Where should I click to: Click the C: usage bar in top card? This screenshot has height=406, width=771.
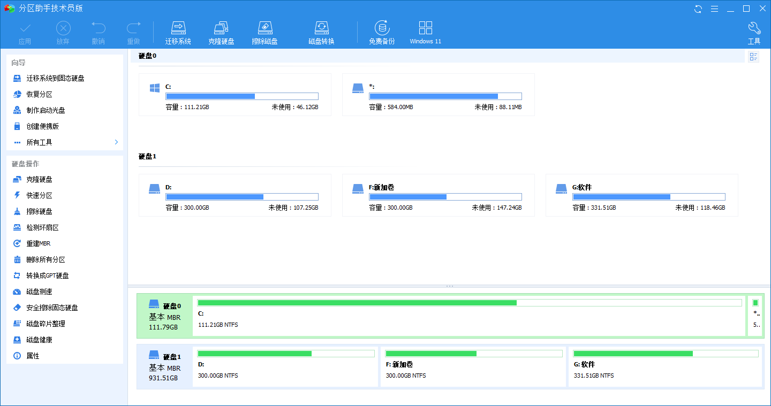(x=242, y=96)
